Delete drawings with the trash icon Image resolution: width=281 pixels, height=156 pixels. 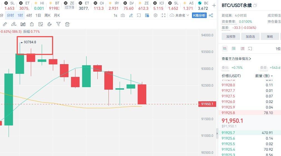[x=67, y=24]
